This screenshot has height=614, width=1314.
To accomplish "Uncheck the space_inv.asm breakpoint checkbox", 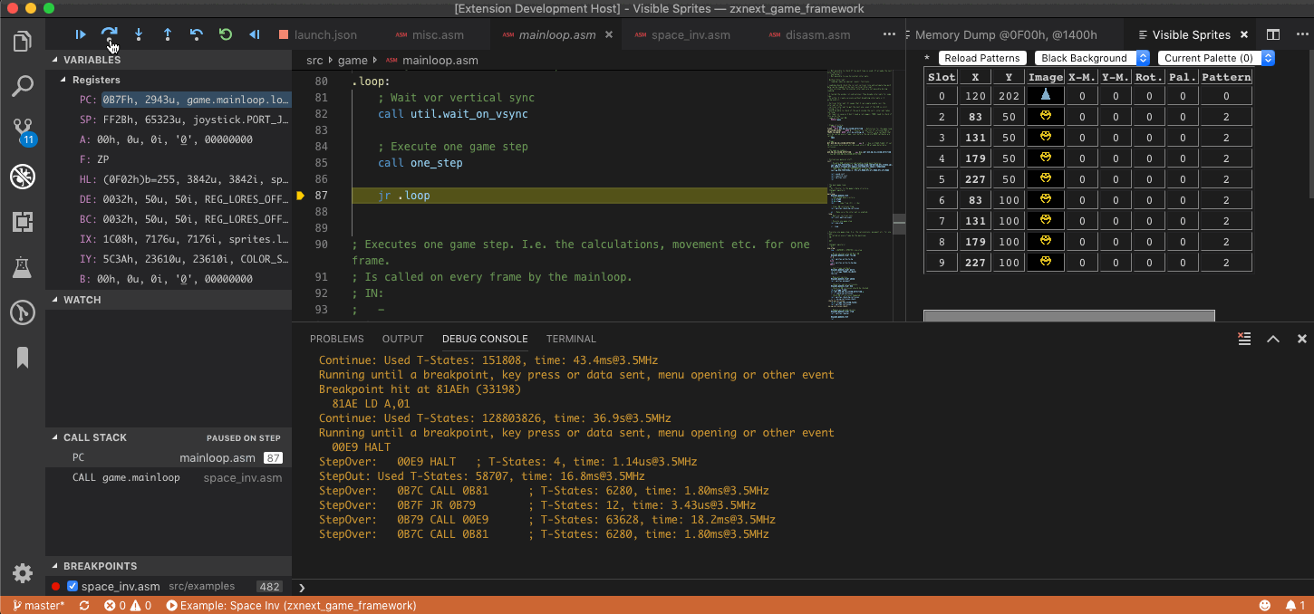I will (72, 586).
